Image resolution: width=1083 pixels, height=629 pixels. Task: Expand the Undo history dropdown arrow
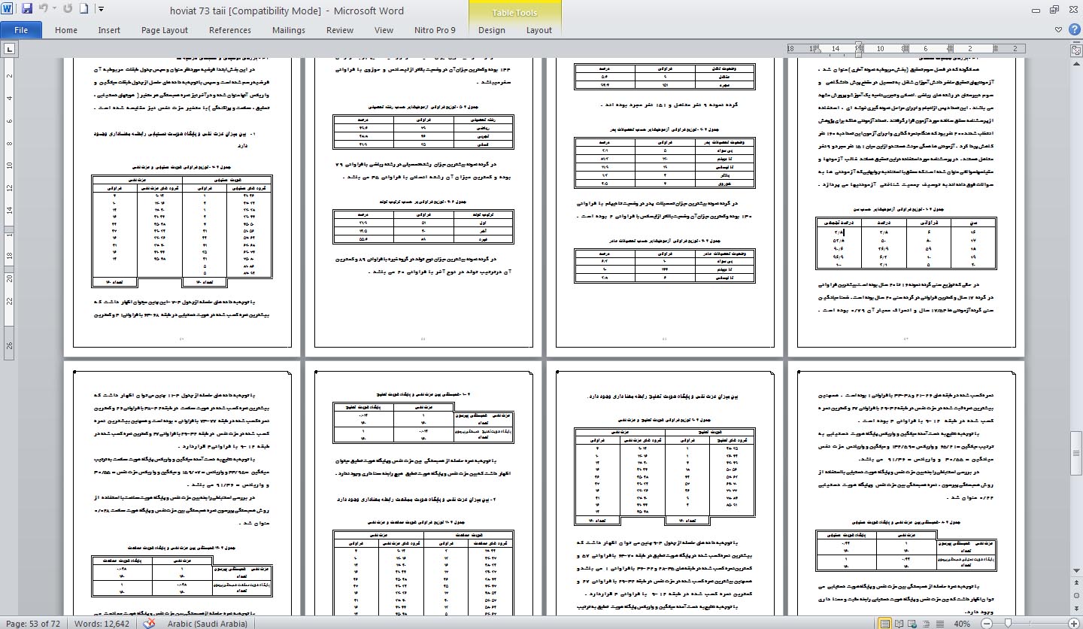[x=53, y=10]
